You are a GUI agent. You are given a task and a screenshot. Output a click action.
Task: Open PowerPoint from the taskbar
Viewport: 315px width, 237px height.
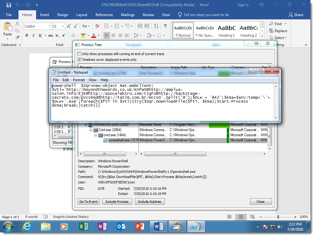(140, 227)
